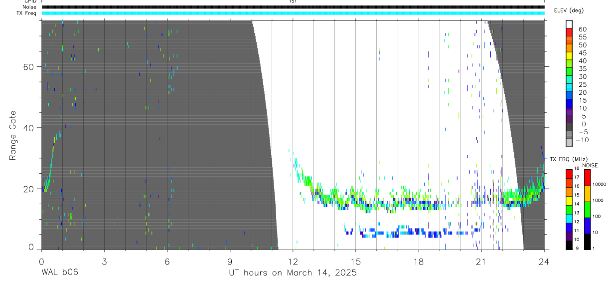Click the '40' range gate tick on y-axis
Viewport: 612px width, 283px height.
click(x=29, y=128)
